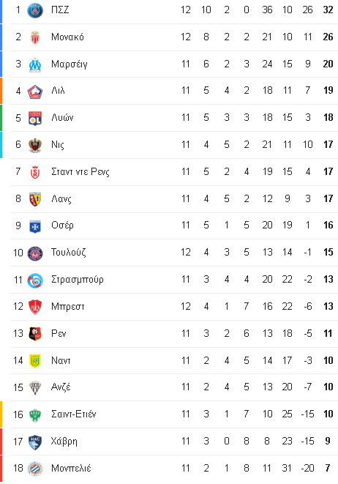The height and width of the screenshot is (484, 338).
Task: Open the ΠΣΖ team link
Action: 60,10
